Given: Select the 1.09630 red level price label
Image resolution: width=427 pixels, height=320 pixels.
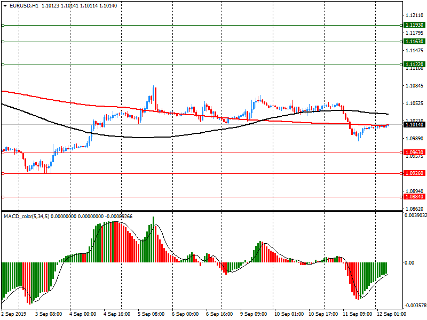Looking at the screenshot, I should coord(414,153).
